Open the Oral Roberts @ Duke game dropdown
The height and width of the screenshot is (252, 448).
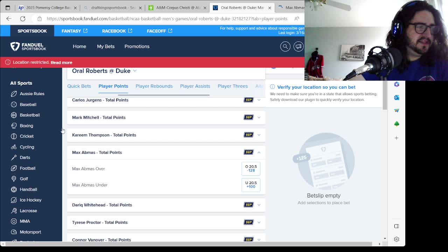(x=135, y=71)
